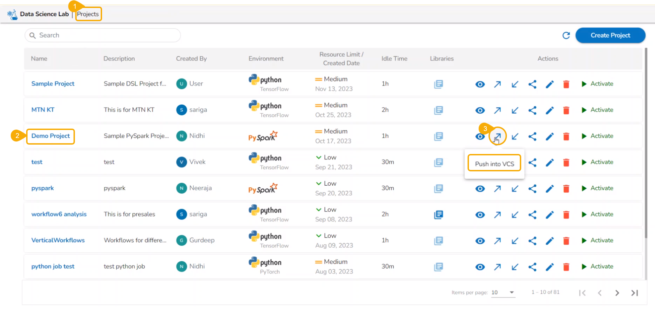Select Push into VCS tooltip option
655x309 pixels.
pyautogui.click(x=494, y=164)
